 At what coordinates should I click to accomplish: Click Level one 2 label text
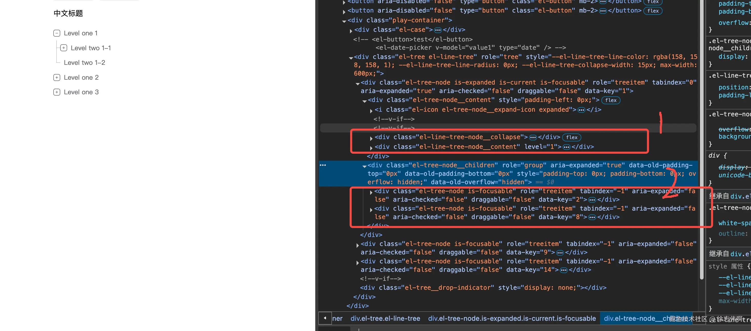(81, 78)
